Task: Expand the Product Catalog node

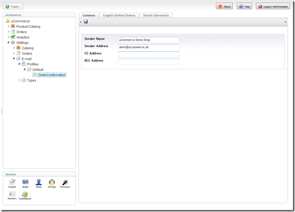Action: 8,26
